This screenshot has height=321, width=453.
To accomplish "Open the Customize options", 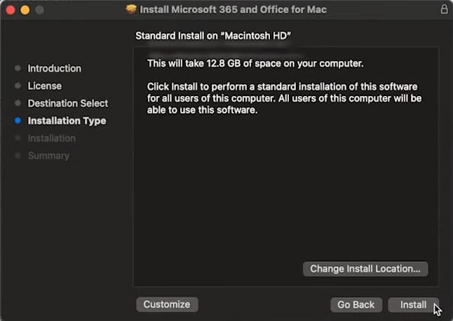I will (x=167, y=304).
